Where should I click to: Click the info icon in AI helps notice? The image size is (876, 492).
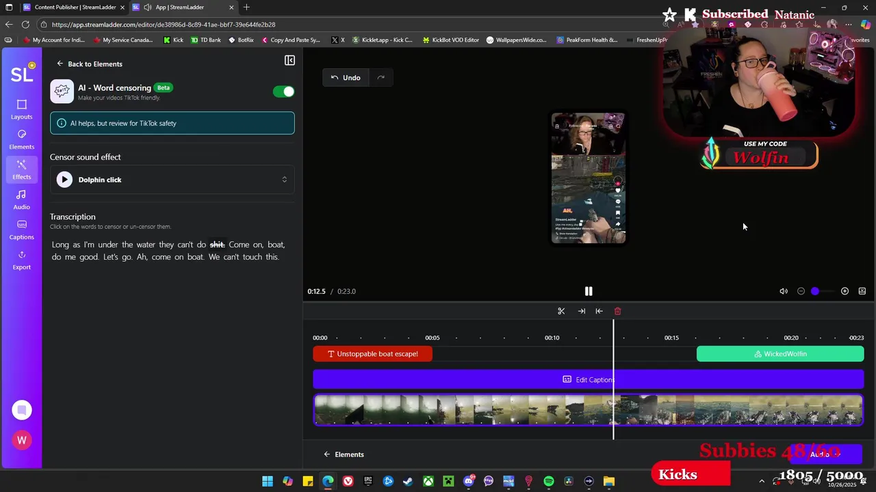[x=62, y=123]
